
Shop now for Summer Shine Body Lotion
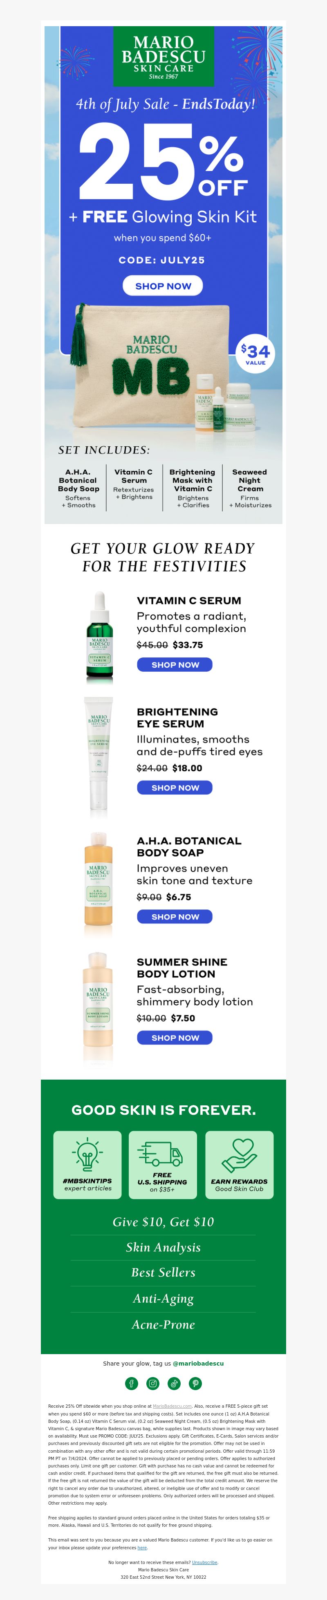click(x=175, y=1038)
